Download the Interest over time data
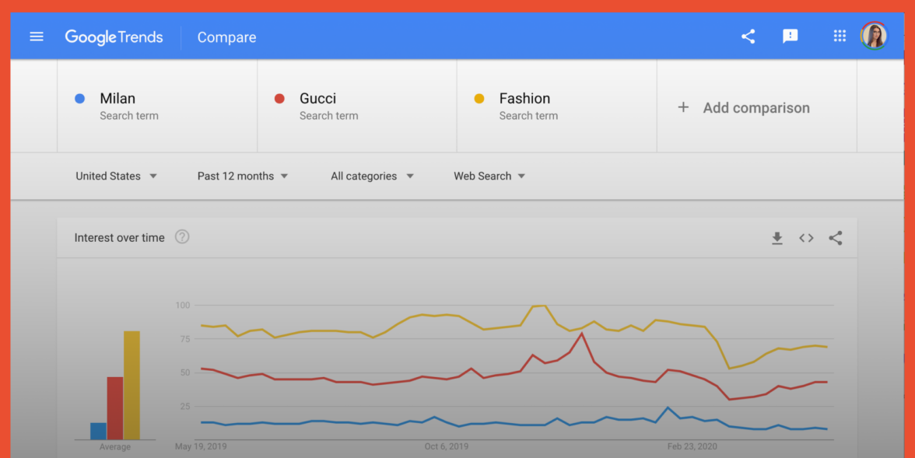The image size is (915, 458). point(777,238)
